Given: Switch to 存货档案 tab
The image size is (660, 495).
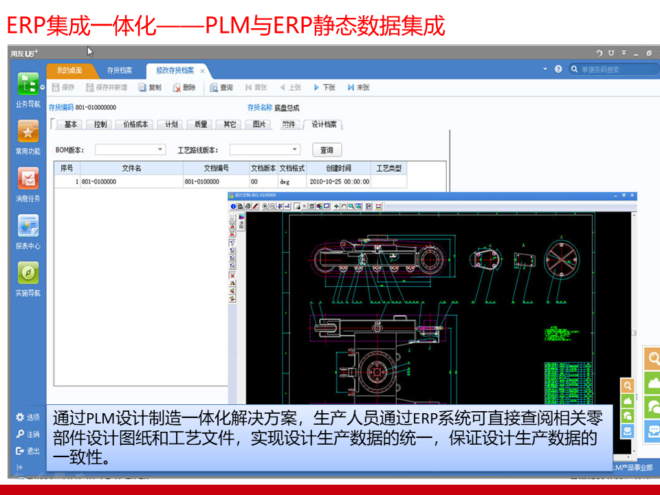Looking at the screenshot, I should click(x=120, y=70).
